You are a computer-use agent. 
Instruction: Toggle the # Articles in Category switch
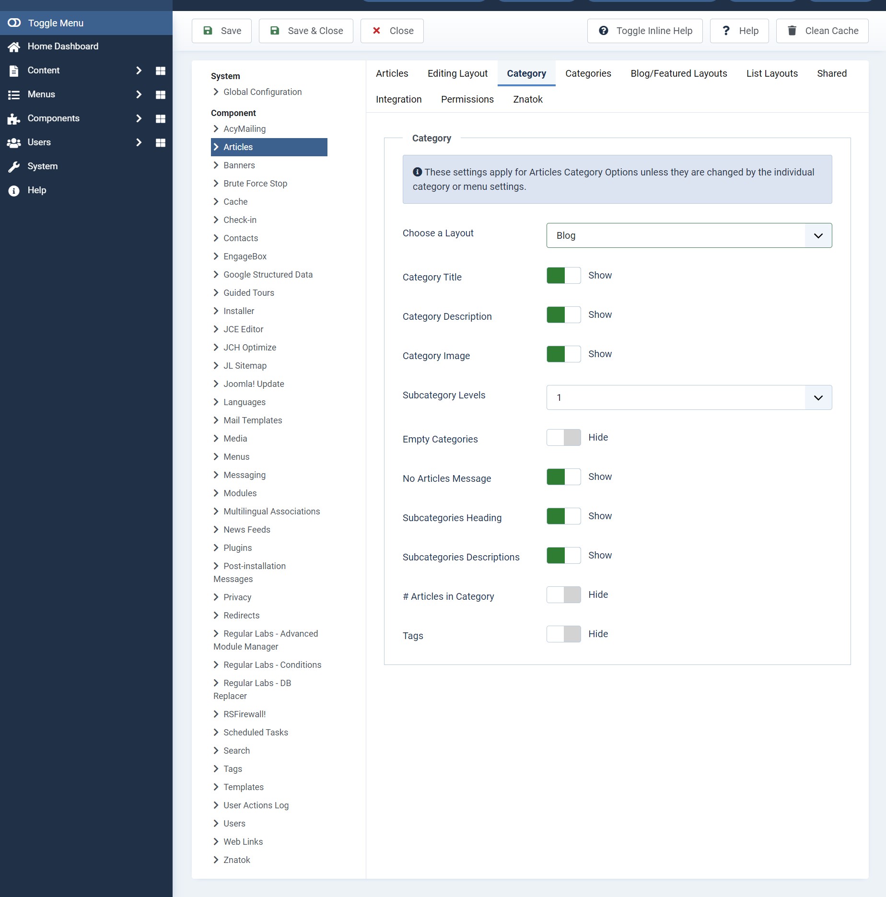[563, 595]
